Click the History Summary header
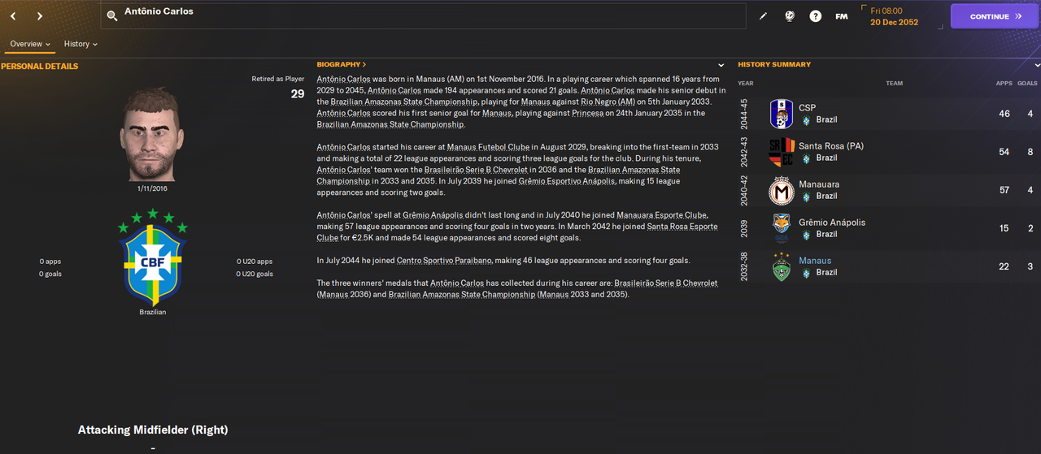 774,64
